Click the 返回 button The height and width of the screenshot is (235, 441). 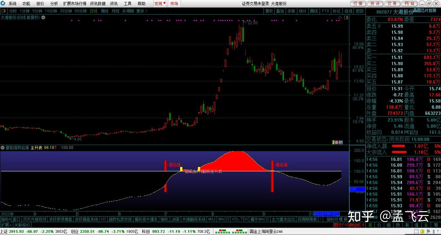(359, 11)
